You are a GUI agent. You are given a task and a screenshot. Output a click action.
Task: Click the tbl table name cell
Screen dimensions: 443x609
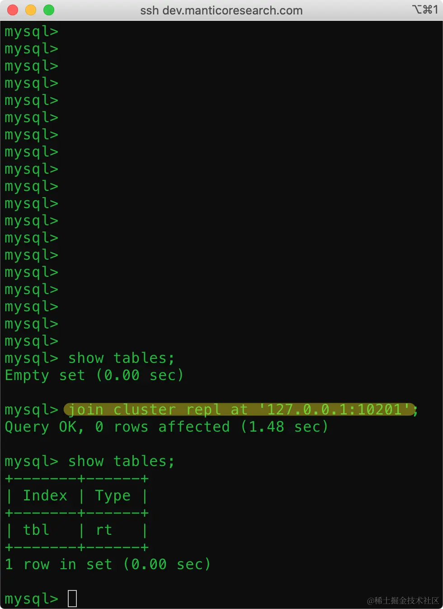36,530
